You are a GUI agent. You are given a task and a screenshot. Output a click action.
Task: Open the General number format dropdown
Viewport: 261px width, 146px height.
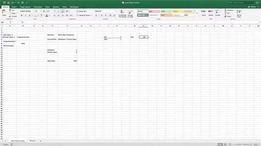[115, 11]
